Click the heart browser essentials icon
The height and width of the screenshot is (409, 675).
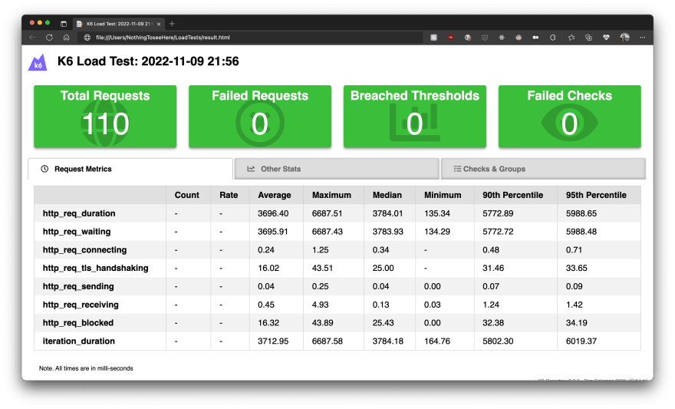(x=606, y=38)
